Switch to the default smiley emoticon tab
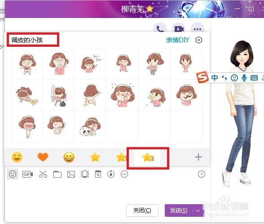Image resolution: width=264 pixels, height=224 pixels. pyautogui.click(x=17, y=157)
